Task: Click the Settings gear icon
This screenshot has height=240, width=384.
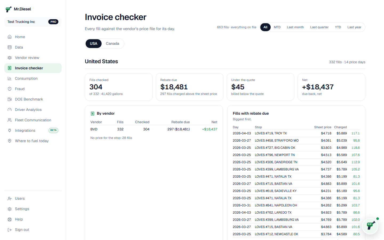Action: tap(10, 209)
